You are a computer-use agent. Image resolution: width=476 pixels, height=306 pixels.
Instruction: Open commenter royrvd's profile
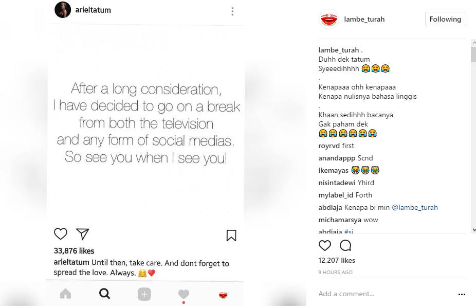[x=329, y=146]
